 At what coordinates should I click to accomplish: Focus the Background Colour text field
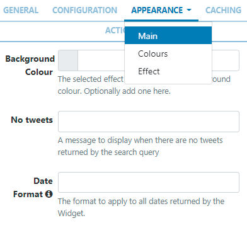coord(159,60)
